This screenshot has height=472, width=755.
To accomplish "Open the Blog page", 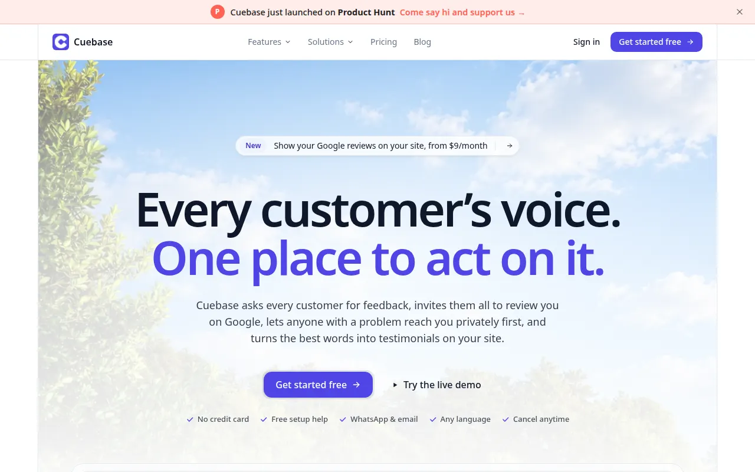I will pos(422,42).
